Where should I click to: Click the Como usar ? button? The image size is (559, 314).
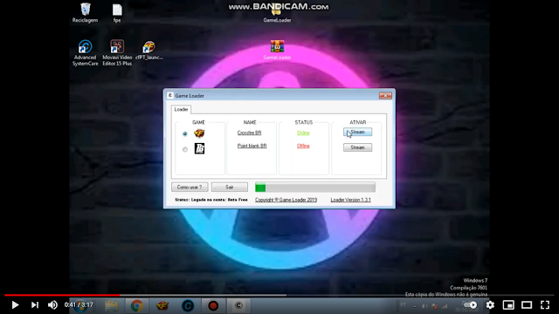(190, 188)
